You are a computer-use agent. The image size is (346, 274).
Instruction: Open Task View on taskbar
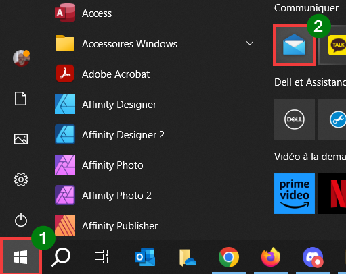click(x=102, y=257)
